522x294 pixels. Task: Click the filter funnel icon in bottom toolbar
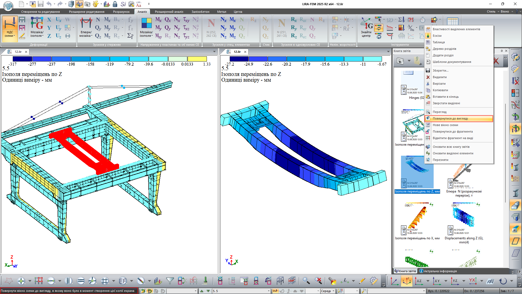pyautogui.click(x=170, y=281)
